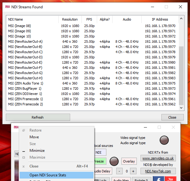Select row MSI (NewRouterOut-B)
This screenshot has width=190, height=181.
pyautogui.click(x=92, y=47)
